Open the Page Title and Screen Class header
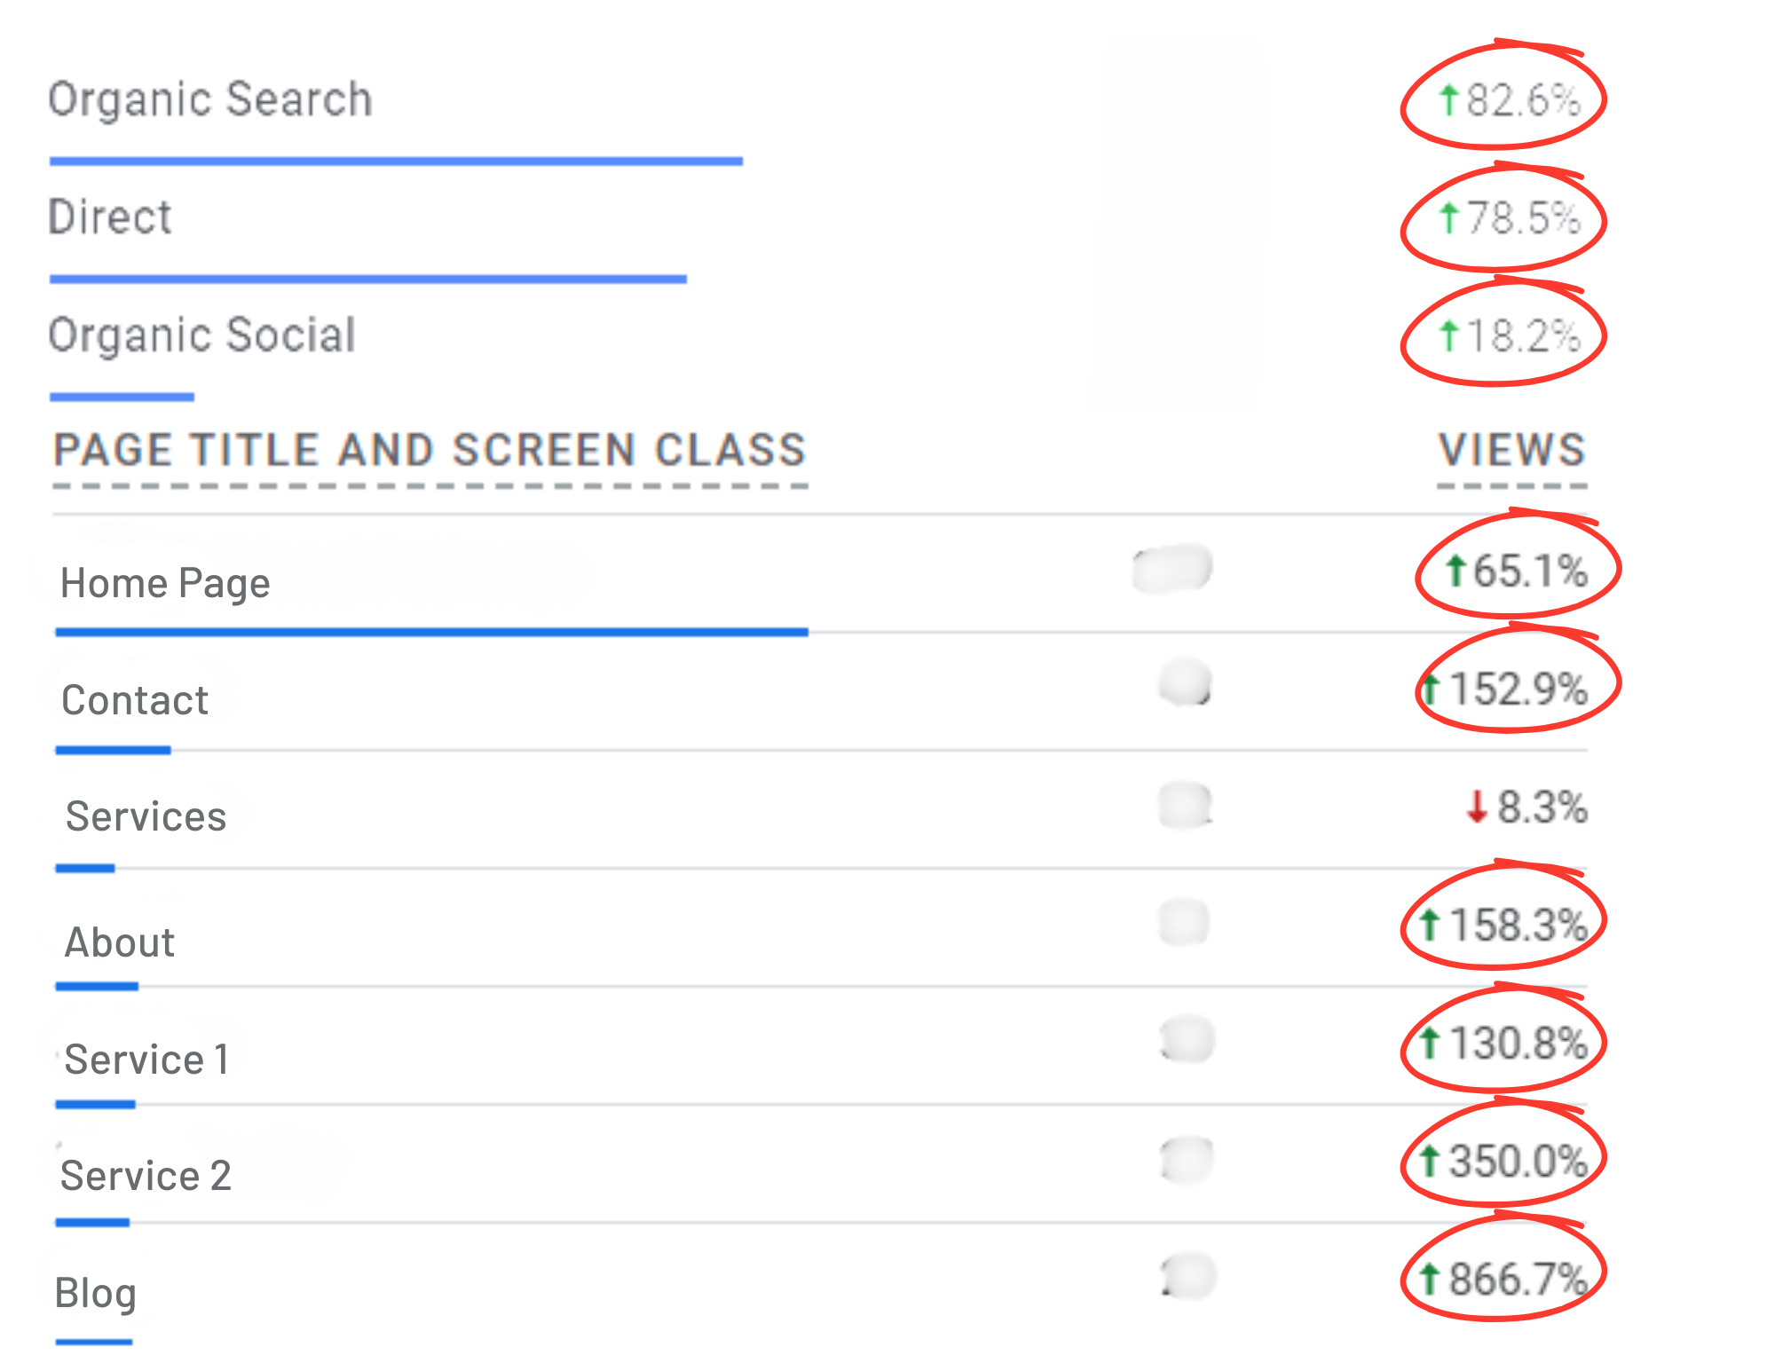The width and height of the screenshot is (1775, 1371). tap(430, 450)
